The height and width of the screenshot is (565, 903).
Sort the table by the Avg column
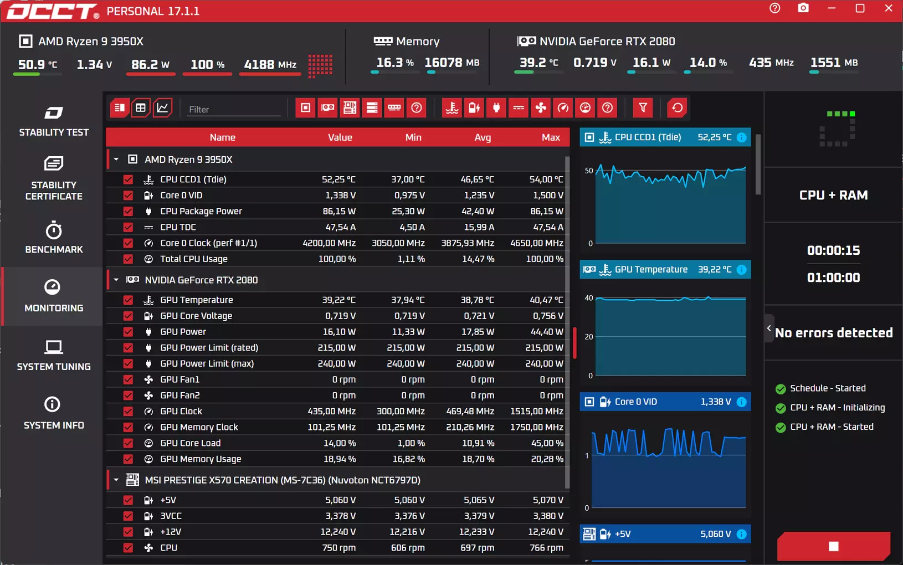(483, 137)
